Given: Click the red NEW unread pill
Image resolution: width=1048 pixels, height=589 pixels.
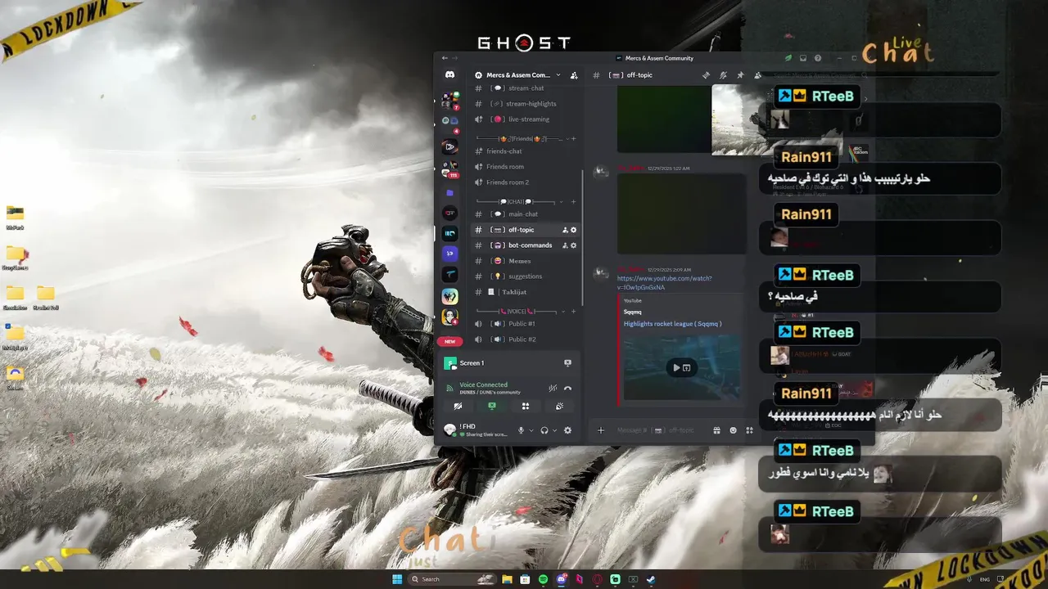Looking at the screenshot, I should (x=449, y=341).
